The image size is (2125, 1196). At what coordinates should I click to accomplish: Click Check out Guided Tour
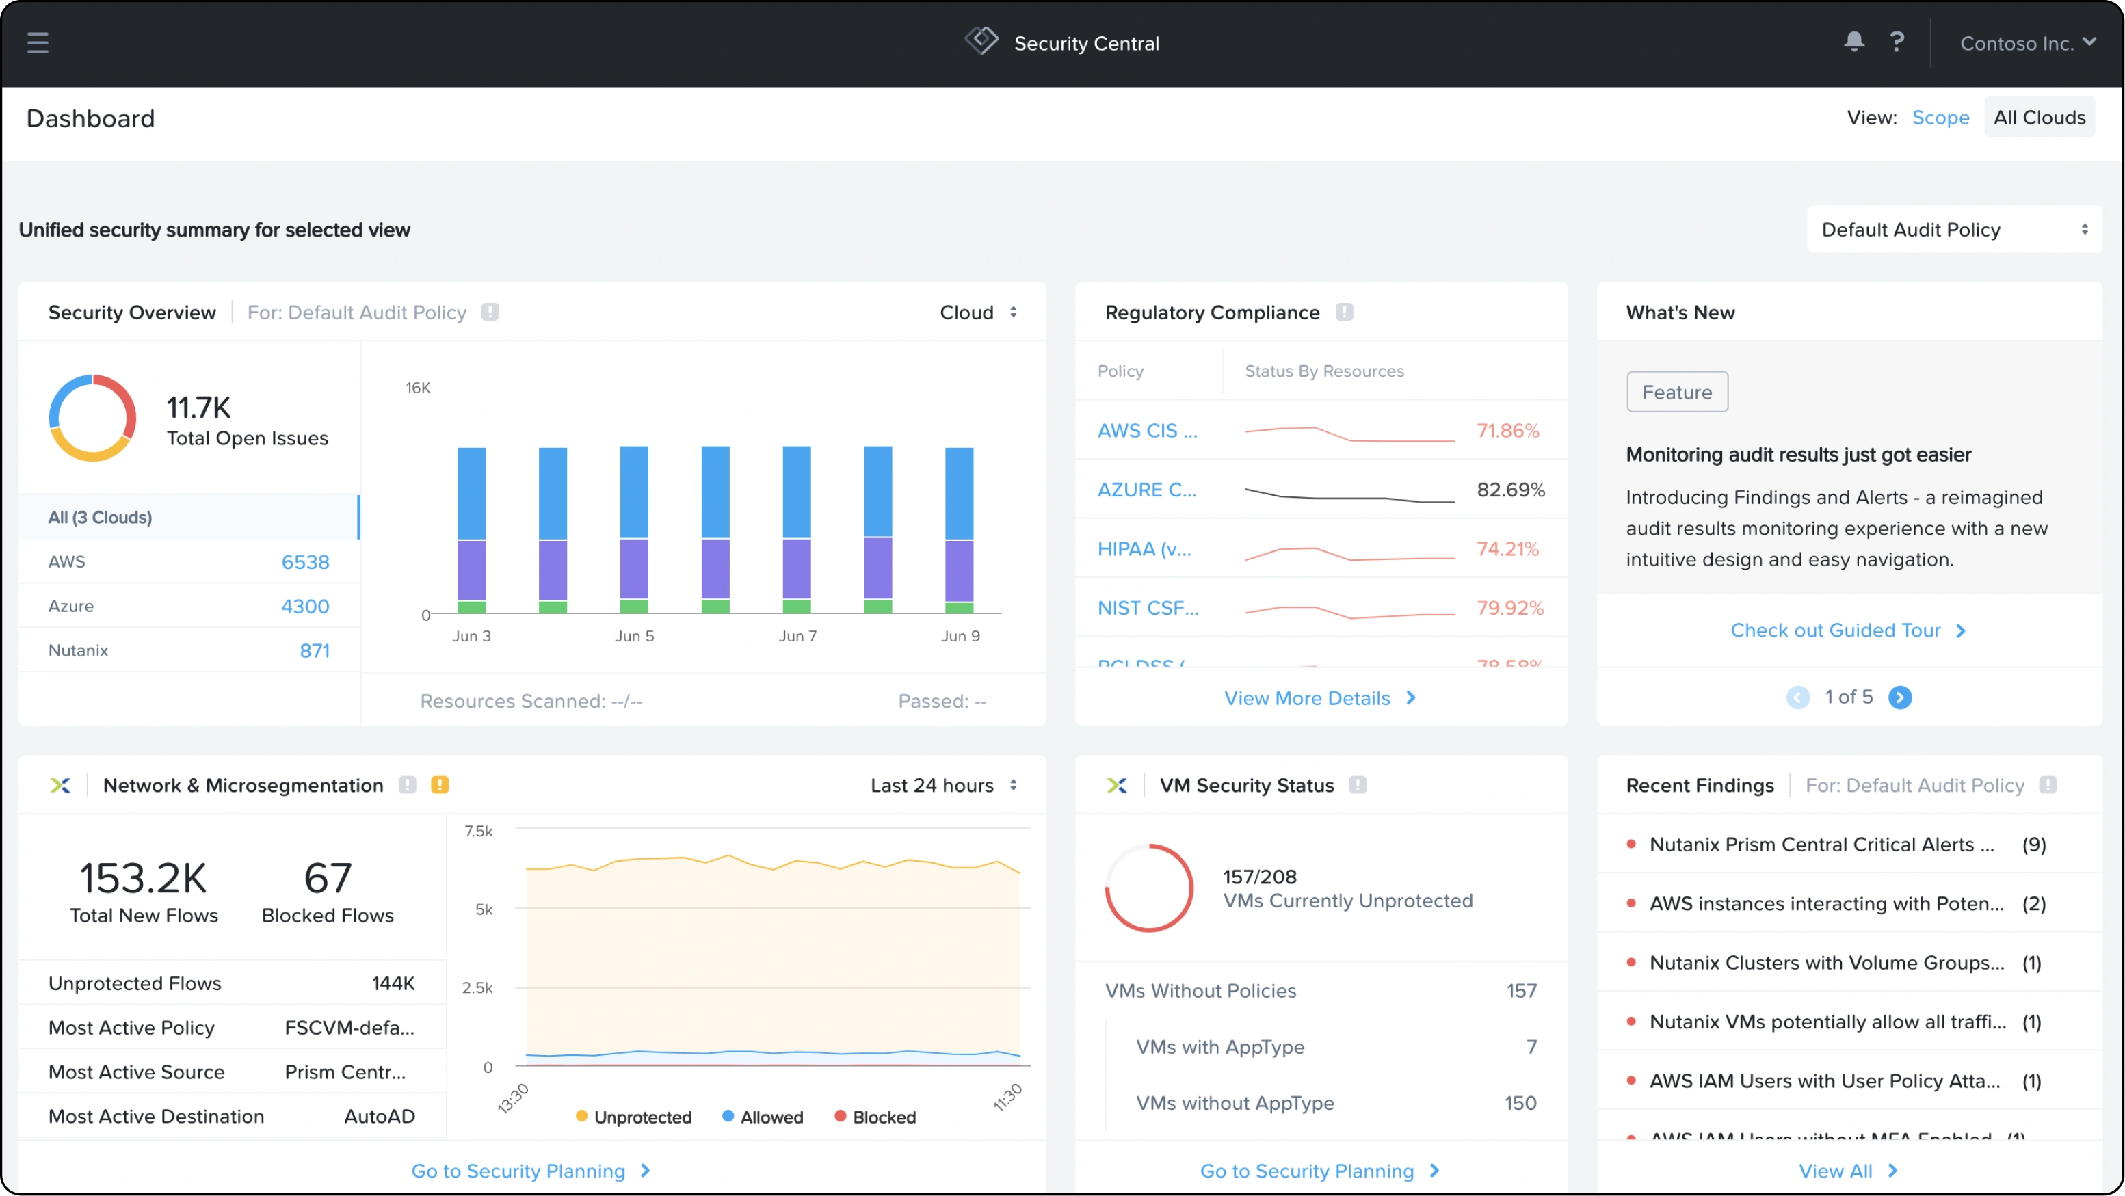point(1836,630)
